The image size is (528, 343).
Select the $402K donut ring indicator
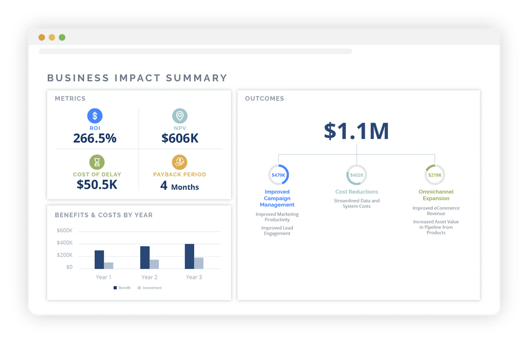(356, 175)
